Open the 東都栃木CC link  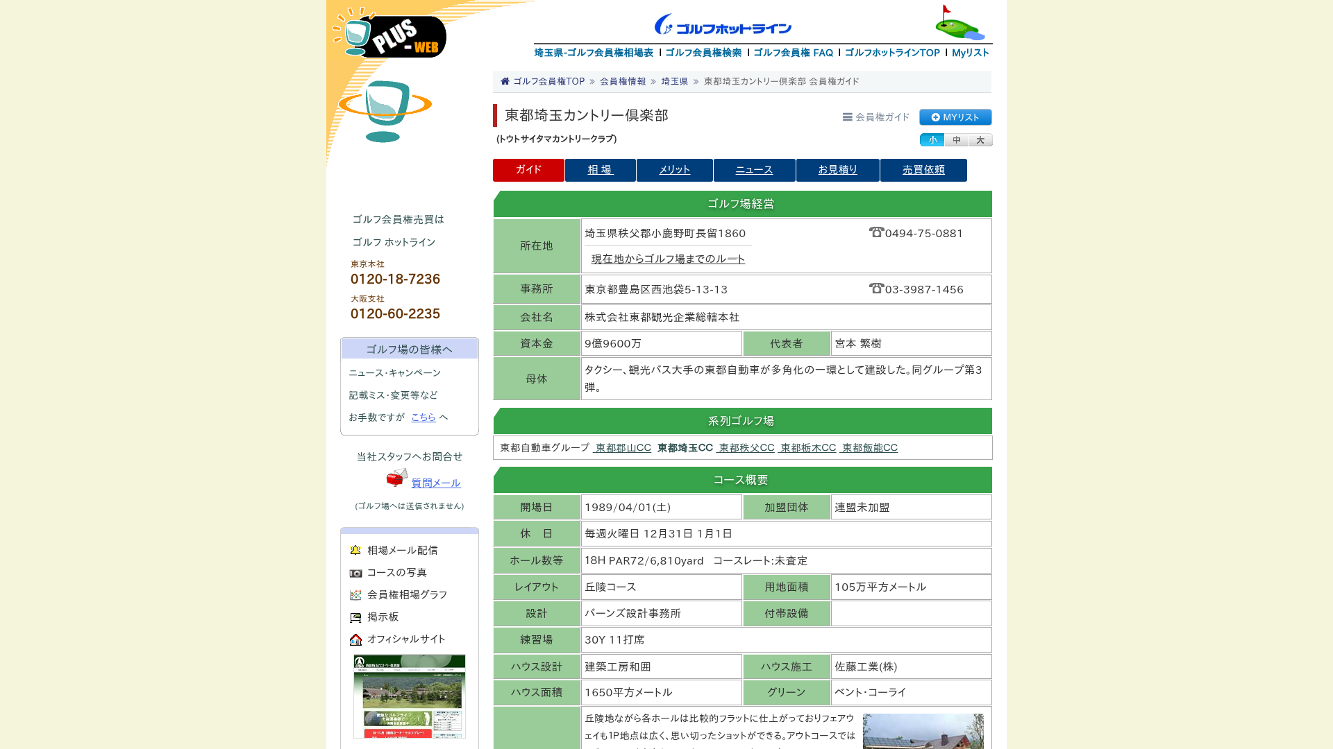808,448
